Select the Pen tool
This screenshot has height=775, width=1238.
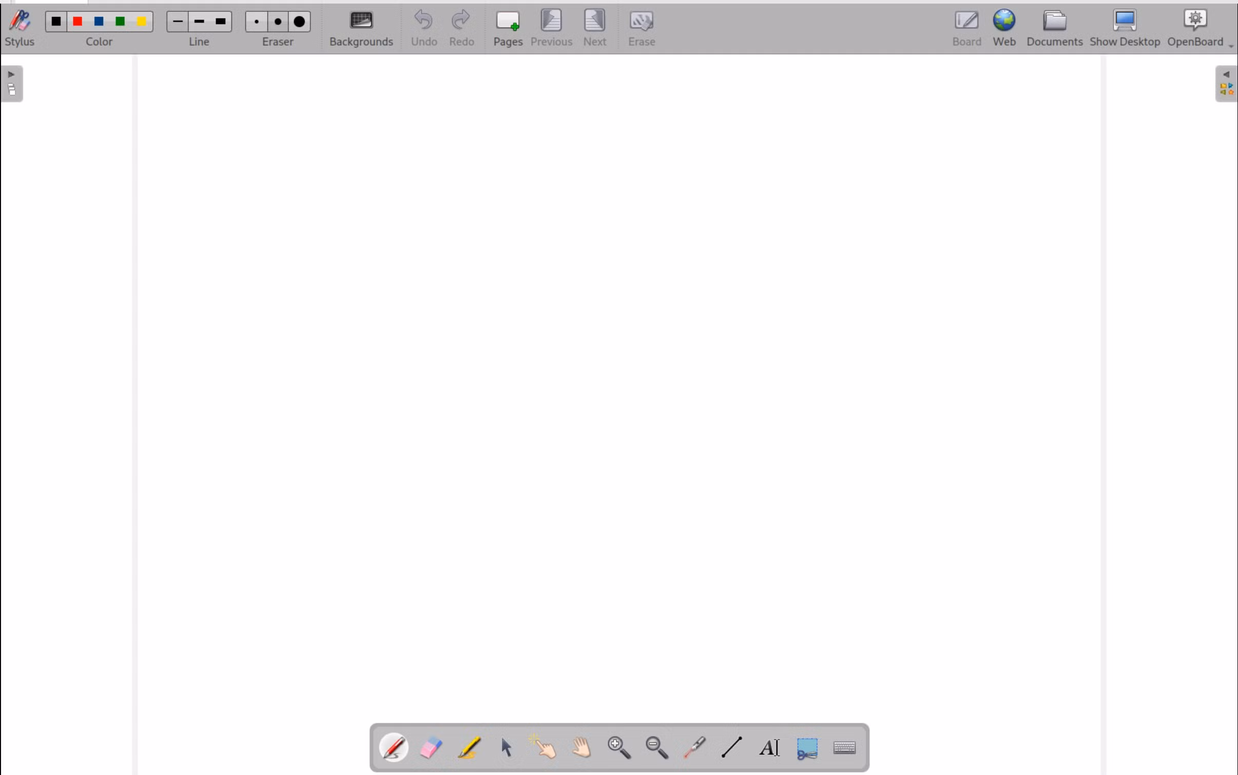394,747
